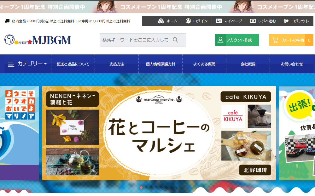Click the SHOP MJBGM logo

pyautogui.click(x=38, y=40)
